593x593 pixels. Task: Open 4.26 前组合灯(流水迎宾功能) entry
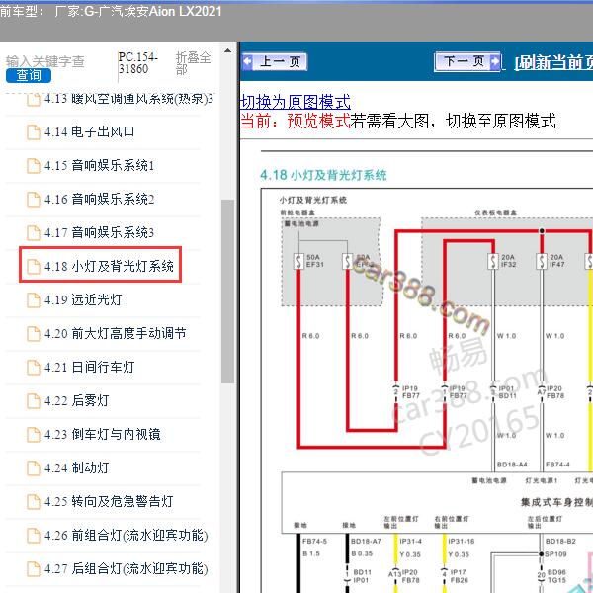tap(127, 535)
